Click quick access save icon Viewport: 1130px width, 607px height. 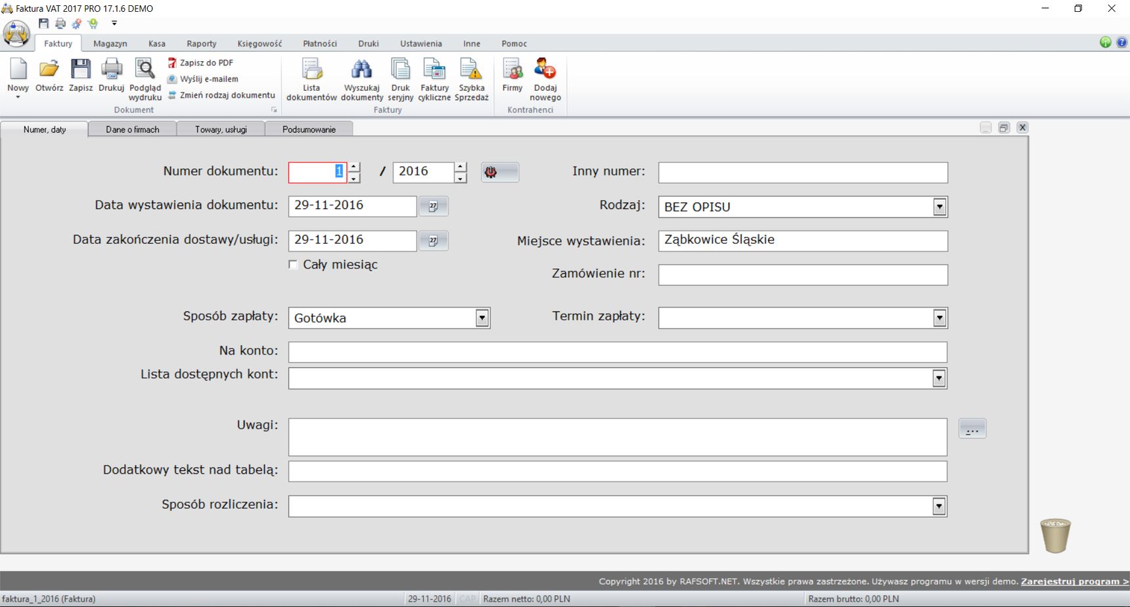click(43, 24)
